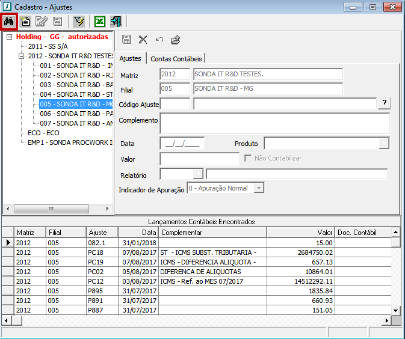Toggle the Não Contabilizar checkbox
The width and height of the screenshot is (405, 339).
[x=248, y=158]
